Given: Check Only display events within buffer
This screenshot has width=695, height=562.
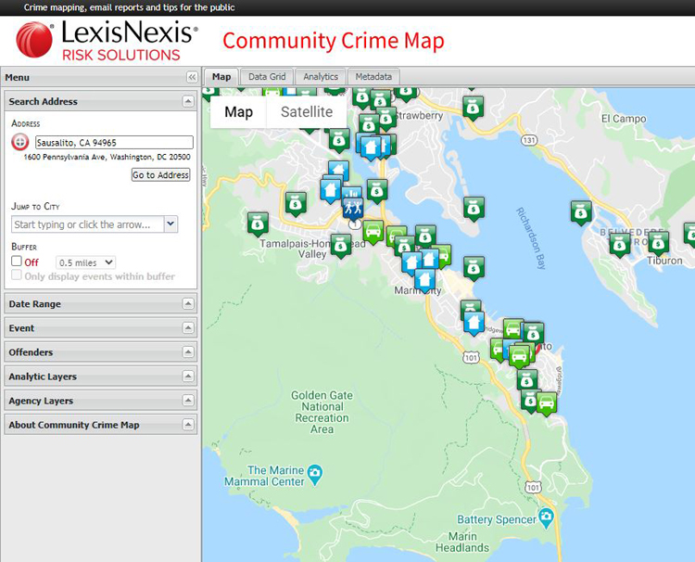Looking at the screenshot, I should point(17,275).
